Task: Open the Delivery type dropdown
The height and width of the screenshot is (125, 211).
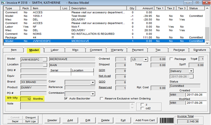Action: pos(191,71)
